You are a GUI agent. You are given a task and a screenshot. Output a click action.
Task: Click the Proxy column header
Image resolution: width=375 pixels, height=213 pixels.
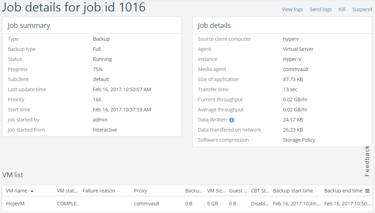140,191
